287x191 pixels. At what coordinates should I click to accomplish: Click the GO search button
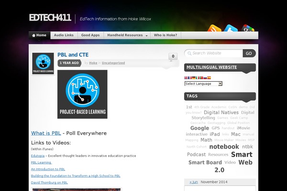(x=249, y=53)
